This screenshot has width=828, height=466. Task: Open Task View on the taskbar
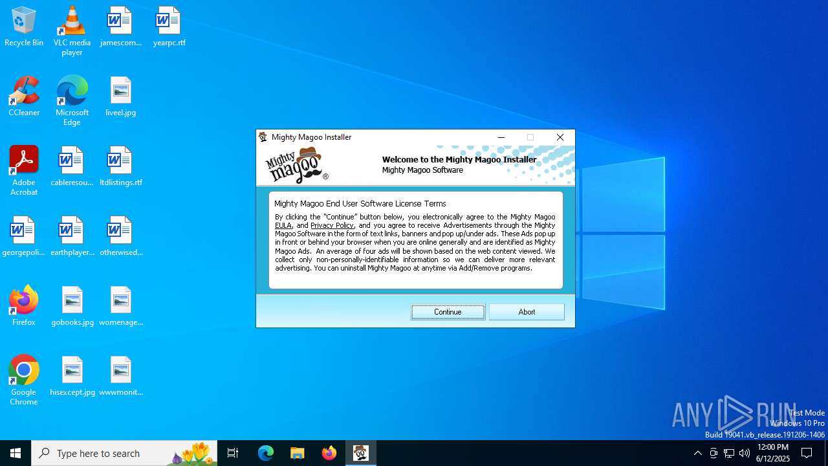click(x=233, y=453)
